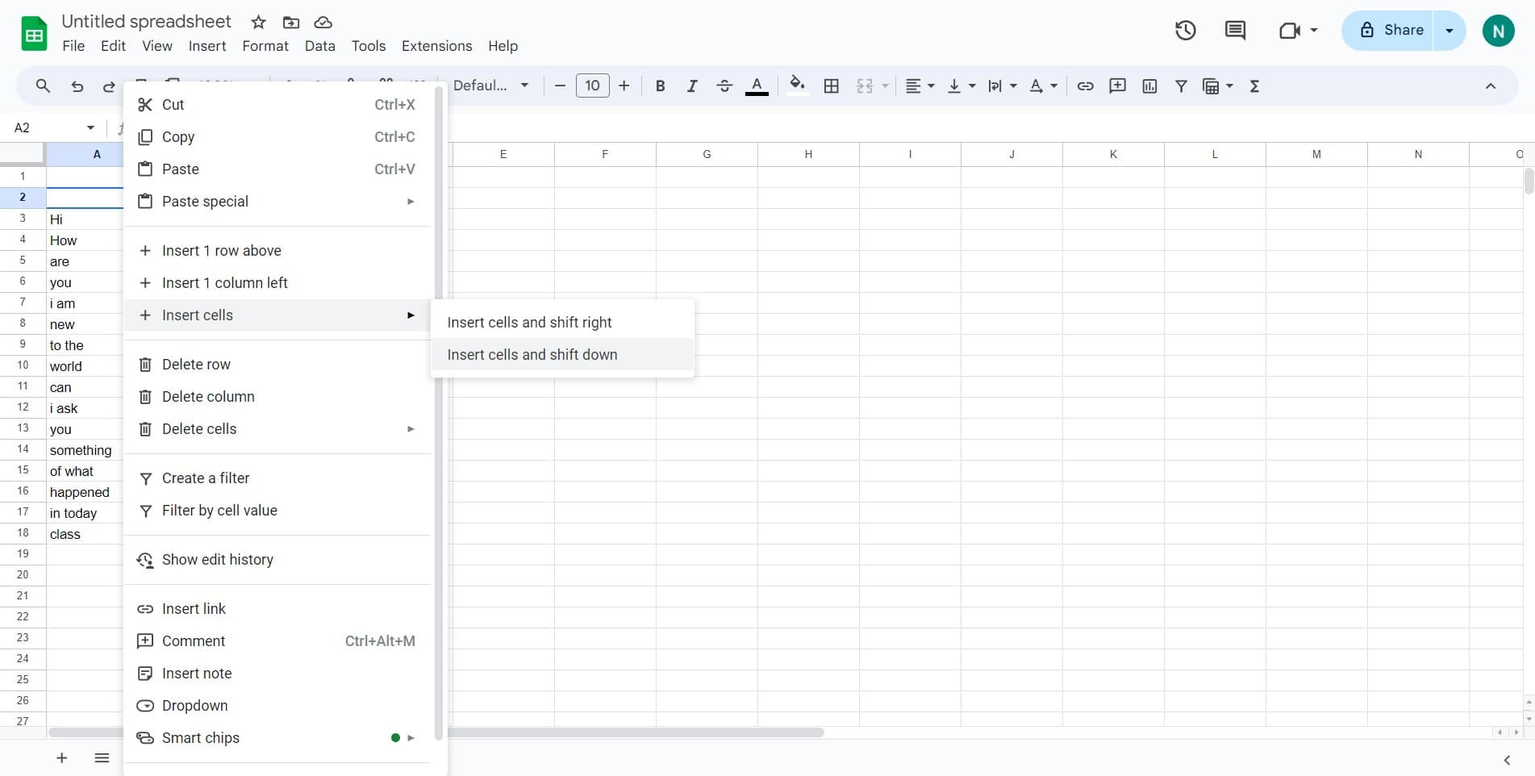The width and height of the screenshot is (1535, 776).
Task: Open the functions (sigma) menu
Action: click(1254, 86)
